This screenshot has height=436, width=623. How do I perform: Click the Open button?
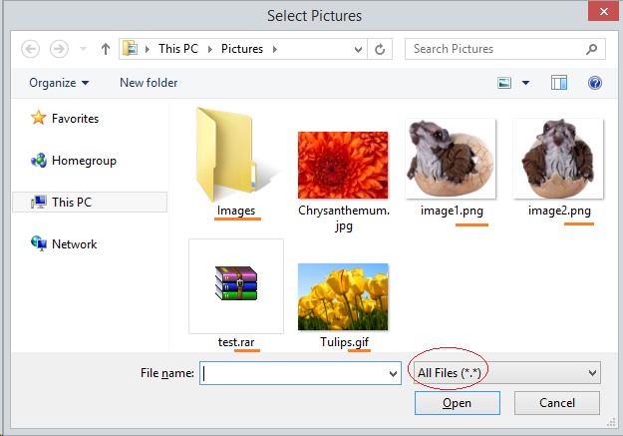point(458,403)
